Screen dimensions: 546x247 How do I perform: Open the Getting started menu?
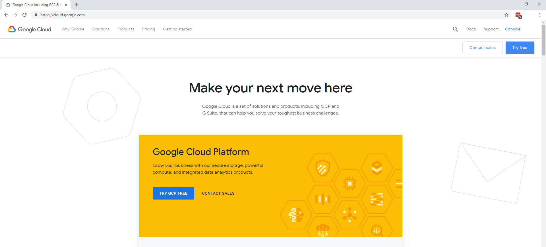point(177,29)
